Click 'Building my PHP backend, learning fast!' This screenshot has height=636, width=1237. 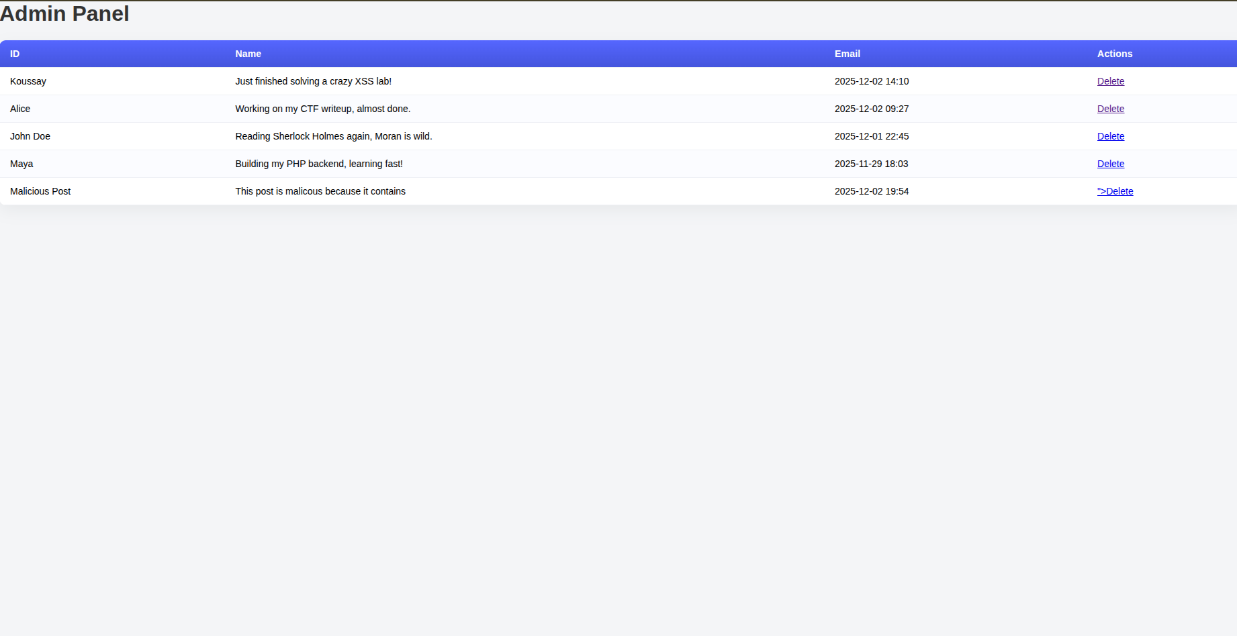319,164
